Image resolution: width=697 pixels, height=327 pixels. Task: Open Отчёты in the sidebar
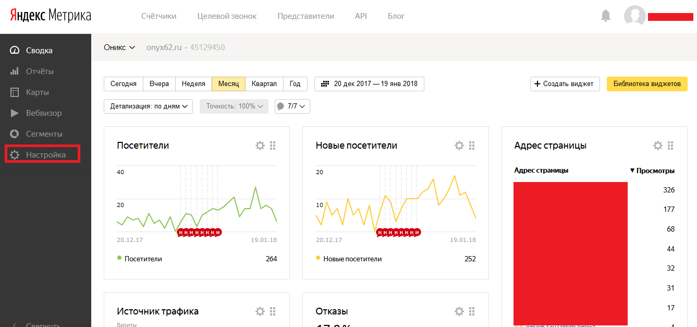coord(40,71)
